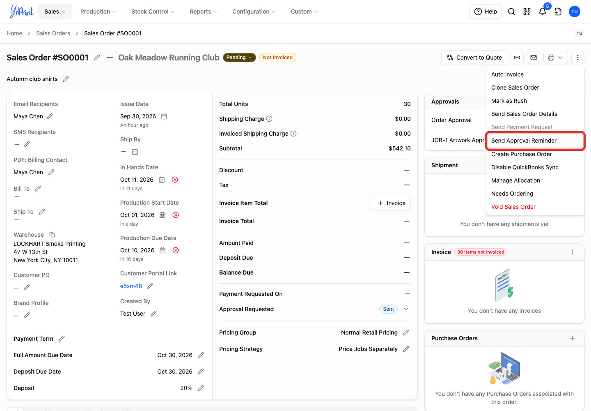Click Convert to Quote button

tap(474, 58)
